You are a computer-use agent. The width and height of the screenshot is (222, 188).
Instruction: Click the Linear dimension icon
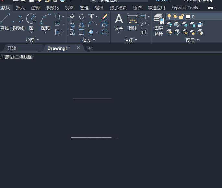(143, 16)
